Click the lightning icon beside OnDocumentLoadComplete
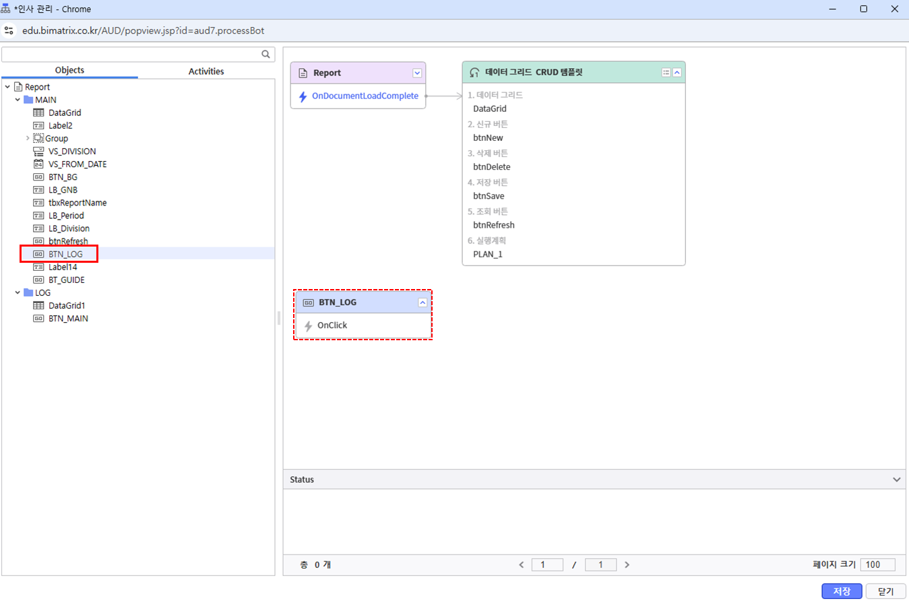 pos(303,96)
